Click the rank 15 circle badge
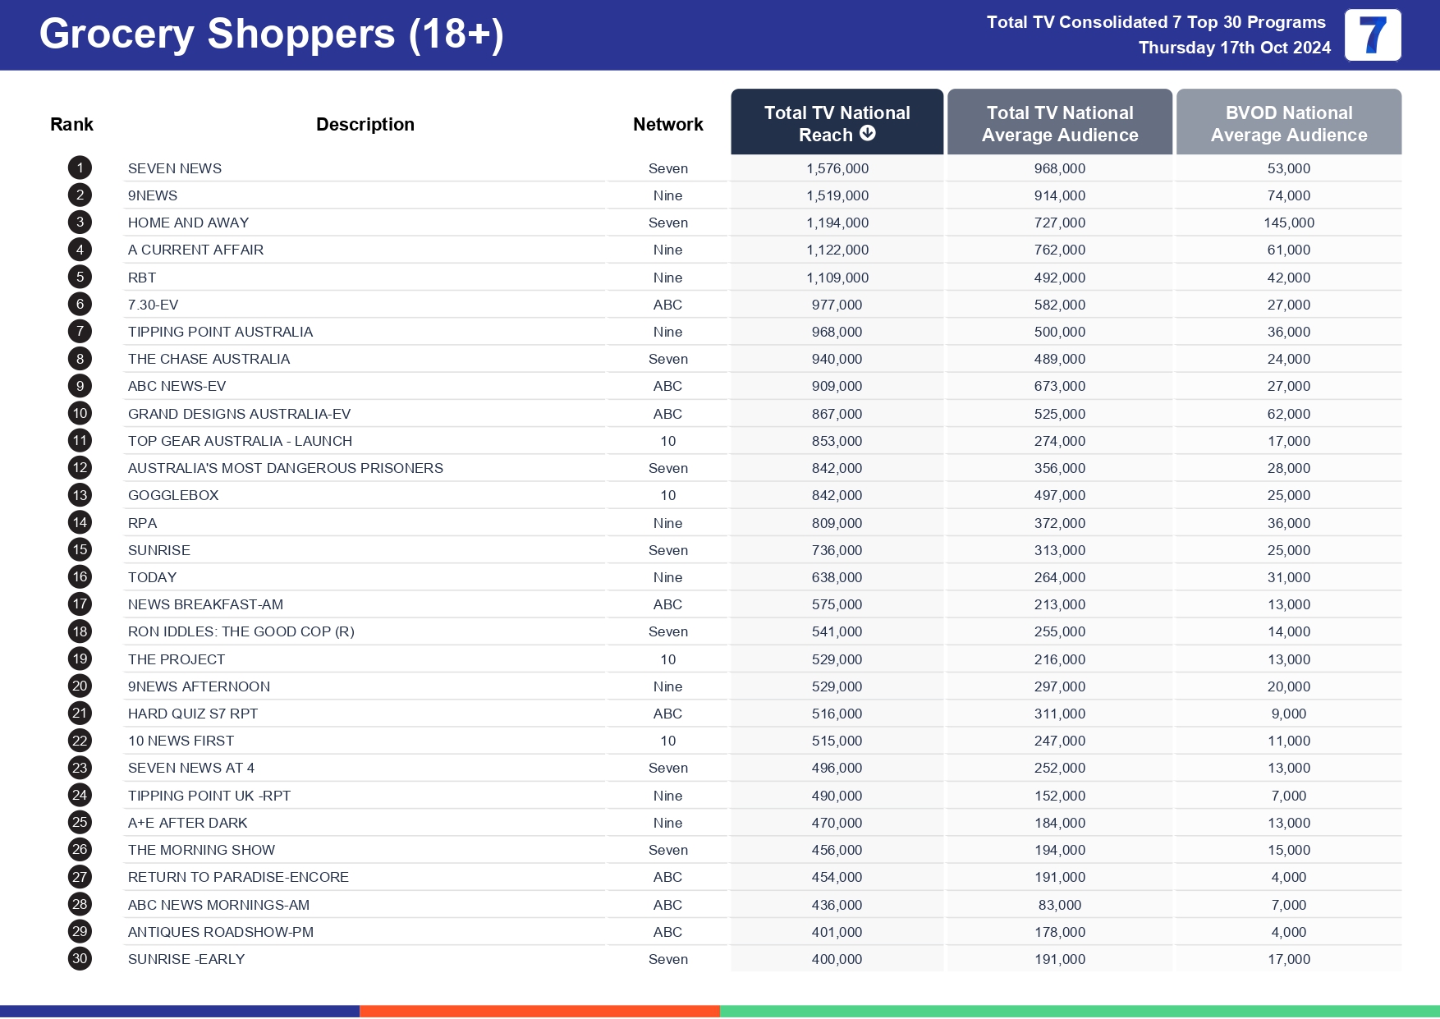 pyautogui.click(x=80, y=550)
